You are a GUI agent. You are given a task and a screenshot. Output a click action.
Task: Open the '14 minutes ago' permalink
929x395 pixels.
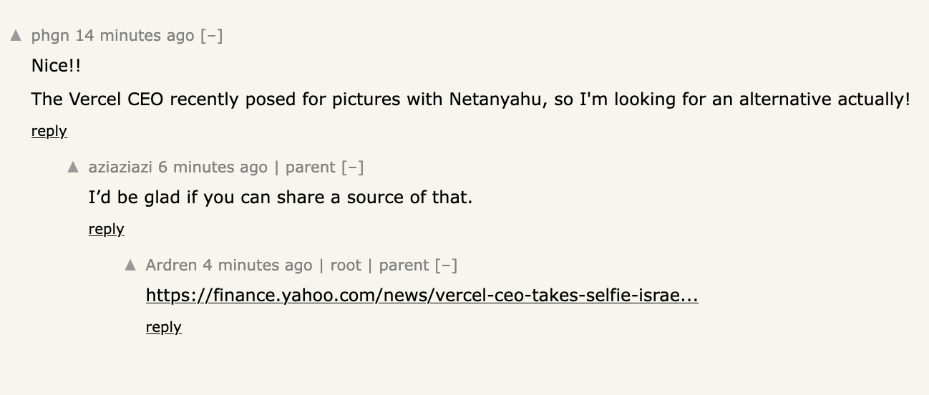tap(135, 36)
